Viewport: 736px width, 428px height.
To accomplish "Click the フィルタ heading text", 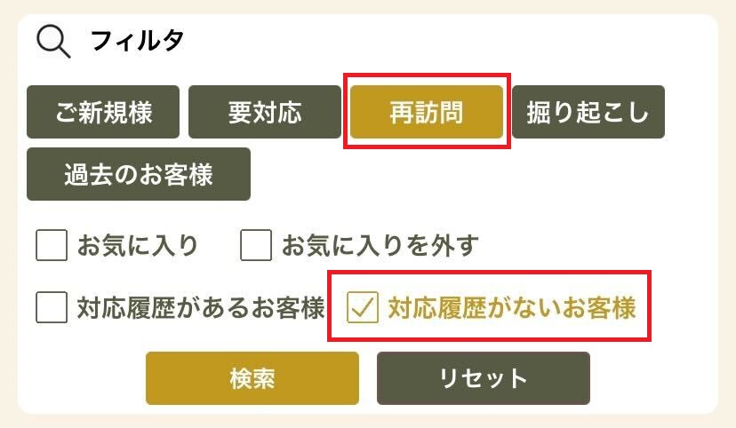I will (x=136, y=41).
